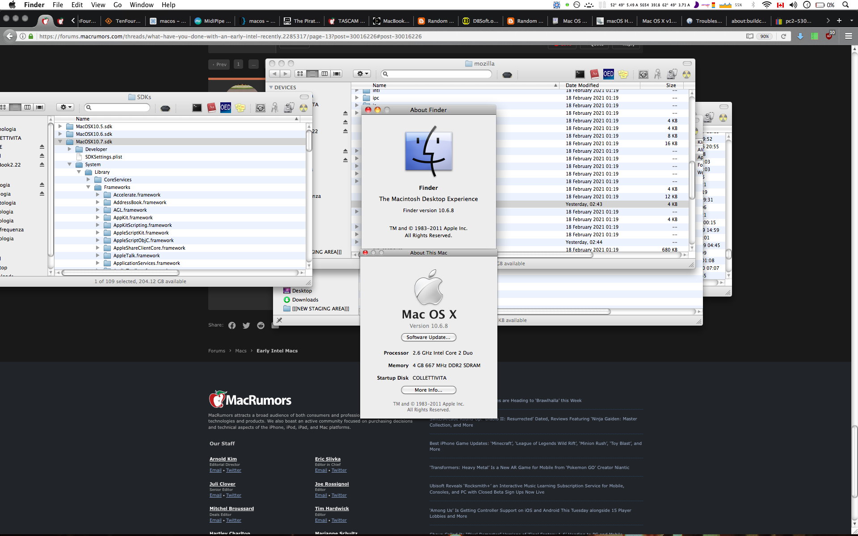The image size is (858, 536).
Task: Open Action gear dropdown in SDKs window
Action: (x=65, y=107)
